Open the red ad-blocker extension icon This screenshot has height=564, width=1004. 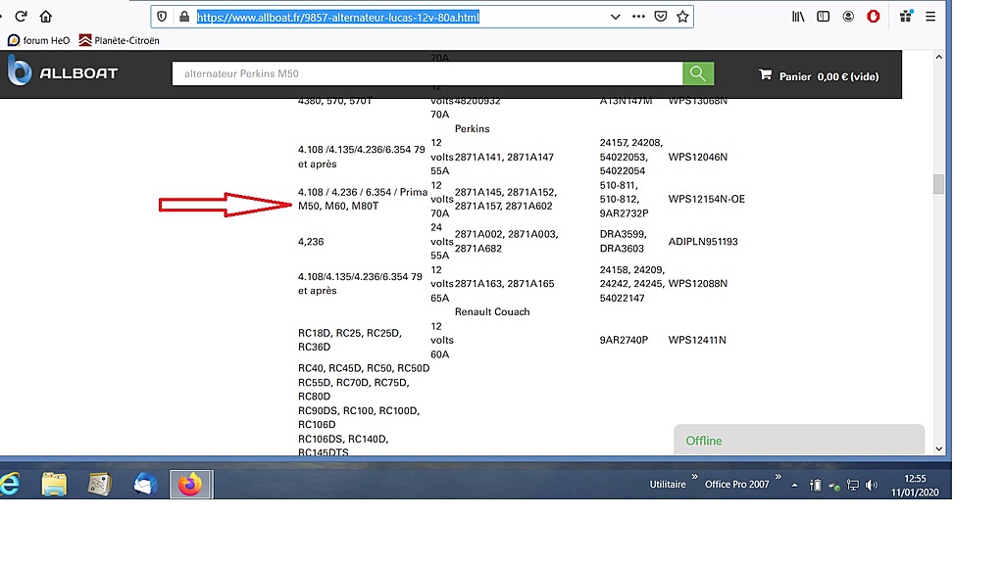873,17
